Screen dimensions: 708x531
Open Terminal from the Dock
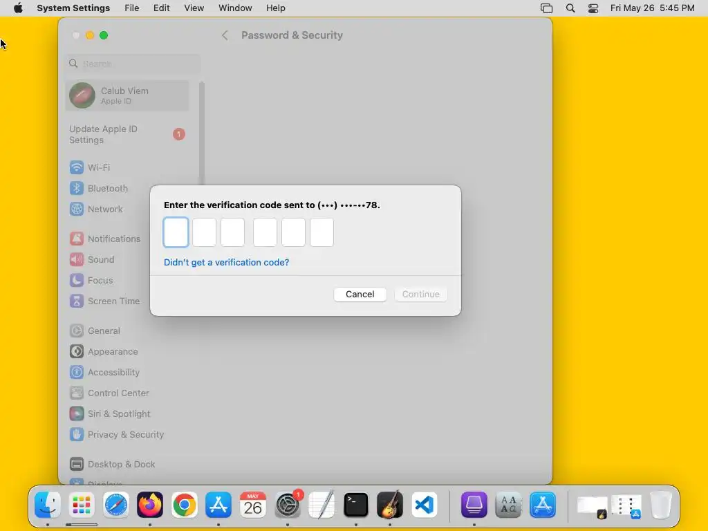356,505
